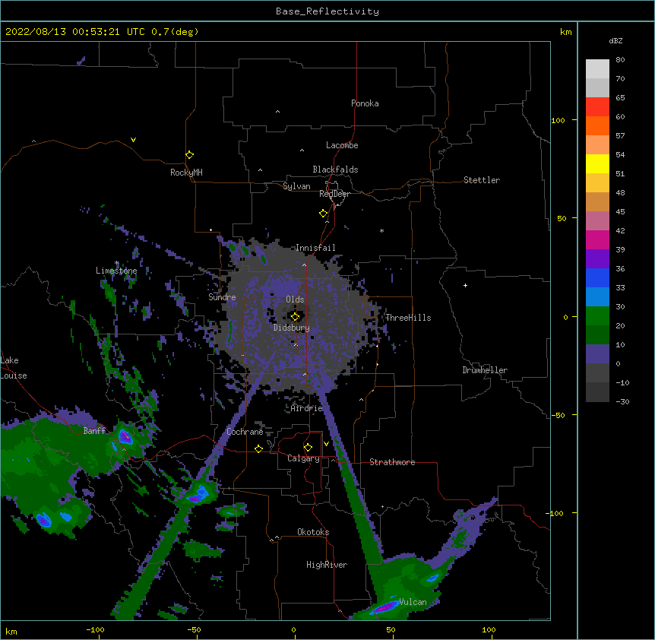
Task: Click the Limestone label
Action: click(116, 271)
